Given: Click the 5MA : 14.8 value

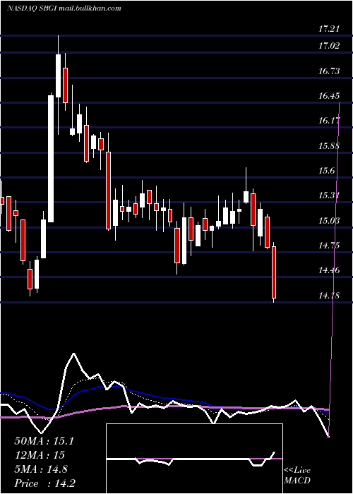Looking at the screenshot, I should [41, 469].
